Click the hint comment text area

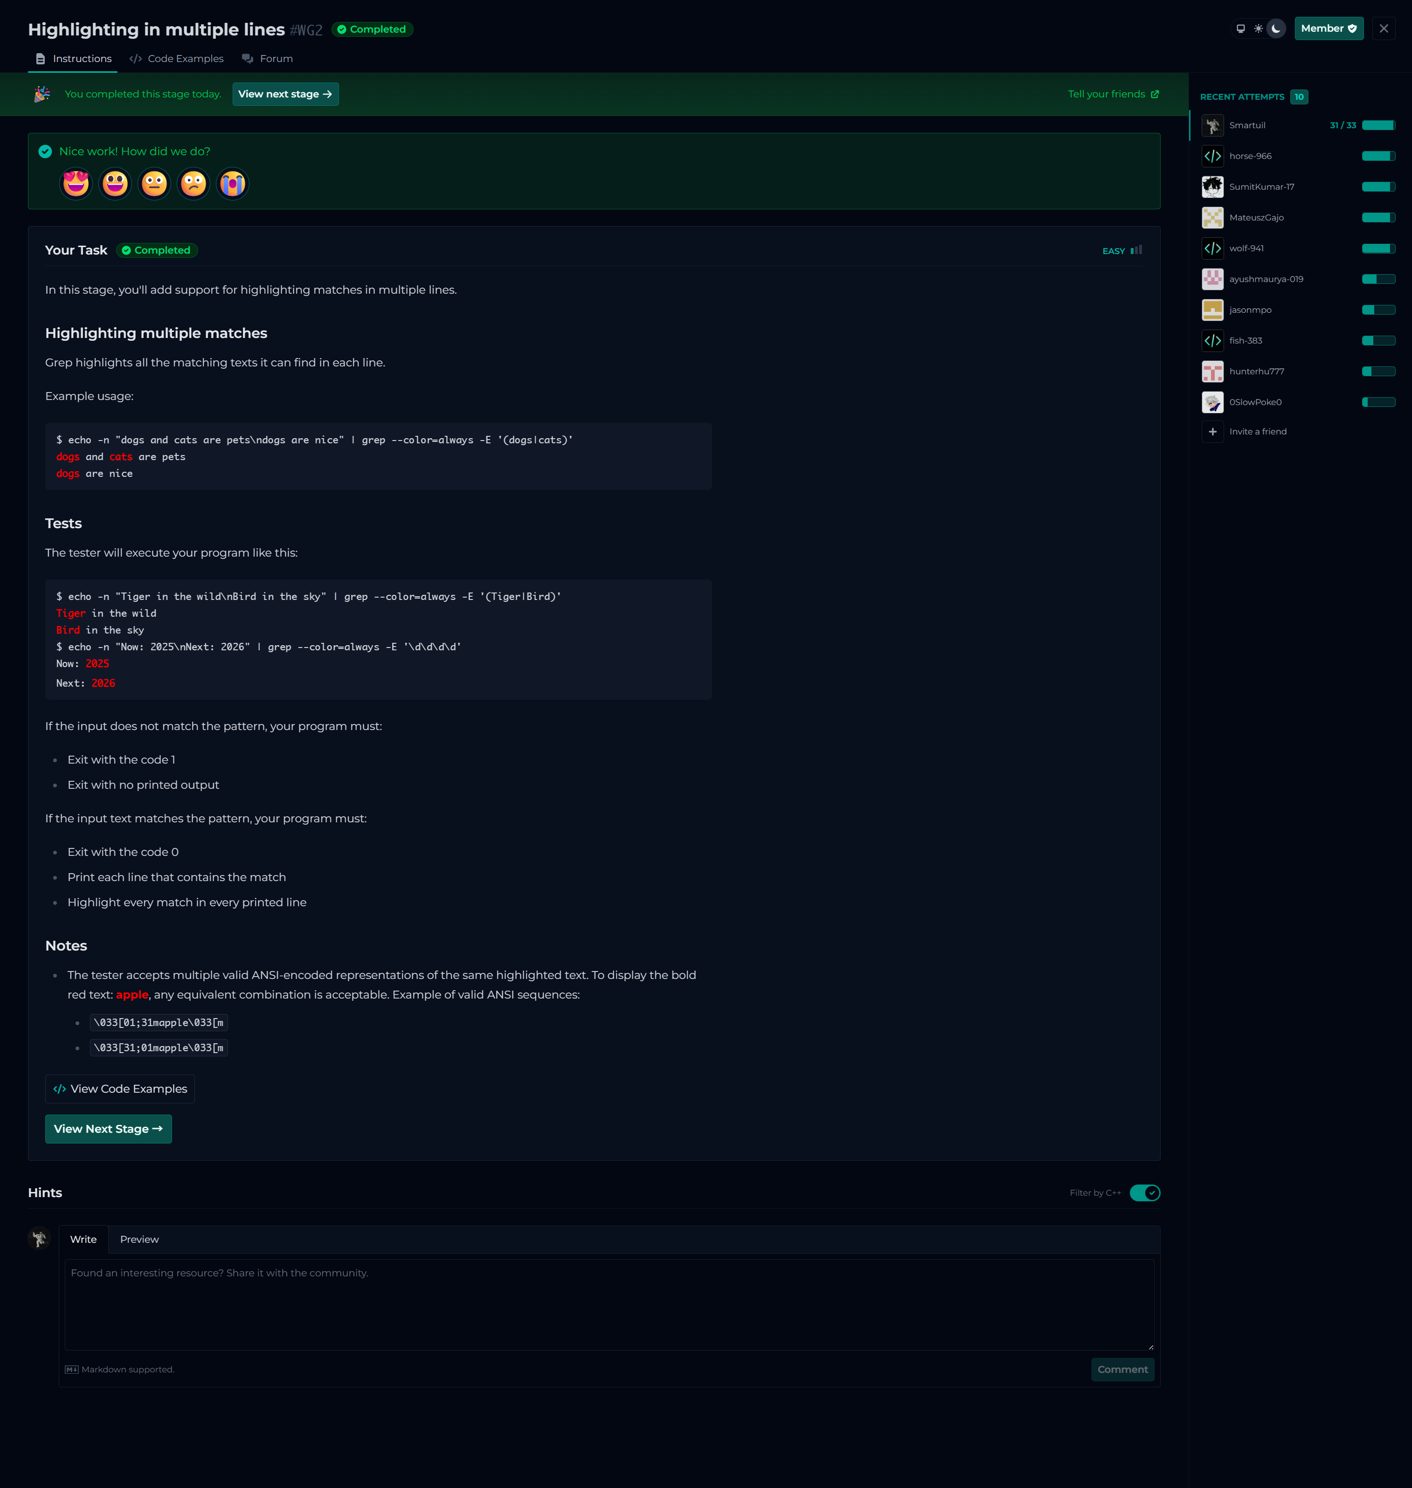pyautogui.click(x=609, y=1304)
